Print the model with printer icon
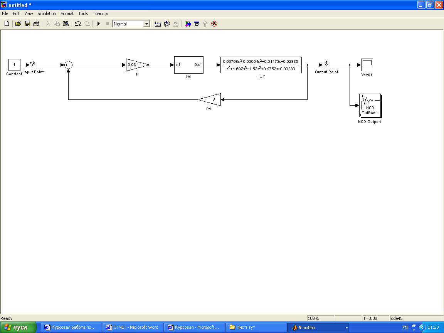 [x=36, y=24]
